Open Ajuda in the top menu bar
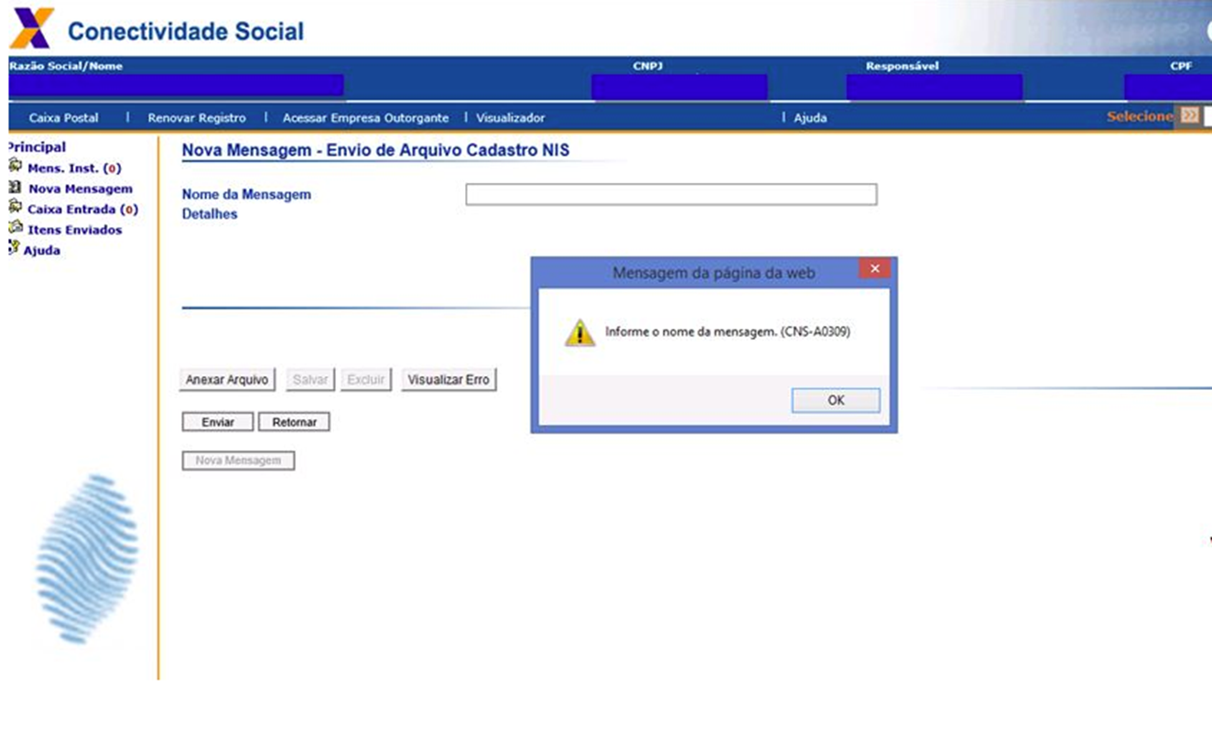This screenshot has width=1212, height=733. pos(810,118)
